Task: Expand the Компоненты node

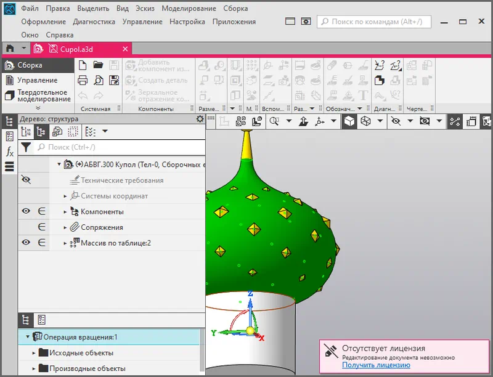Action: [x=65, y=212]
